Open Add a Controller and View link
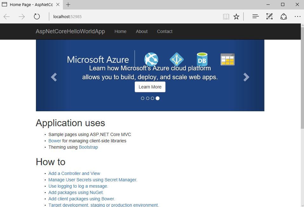The width and height of the screenshot is (304, 207). [x=74, y=173]
